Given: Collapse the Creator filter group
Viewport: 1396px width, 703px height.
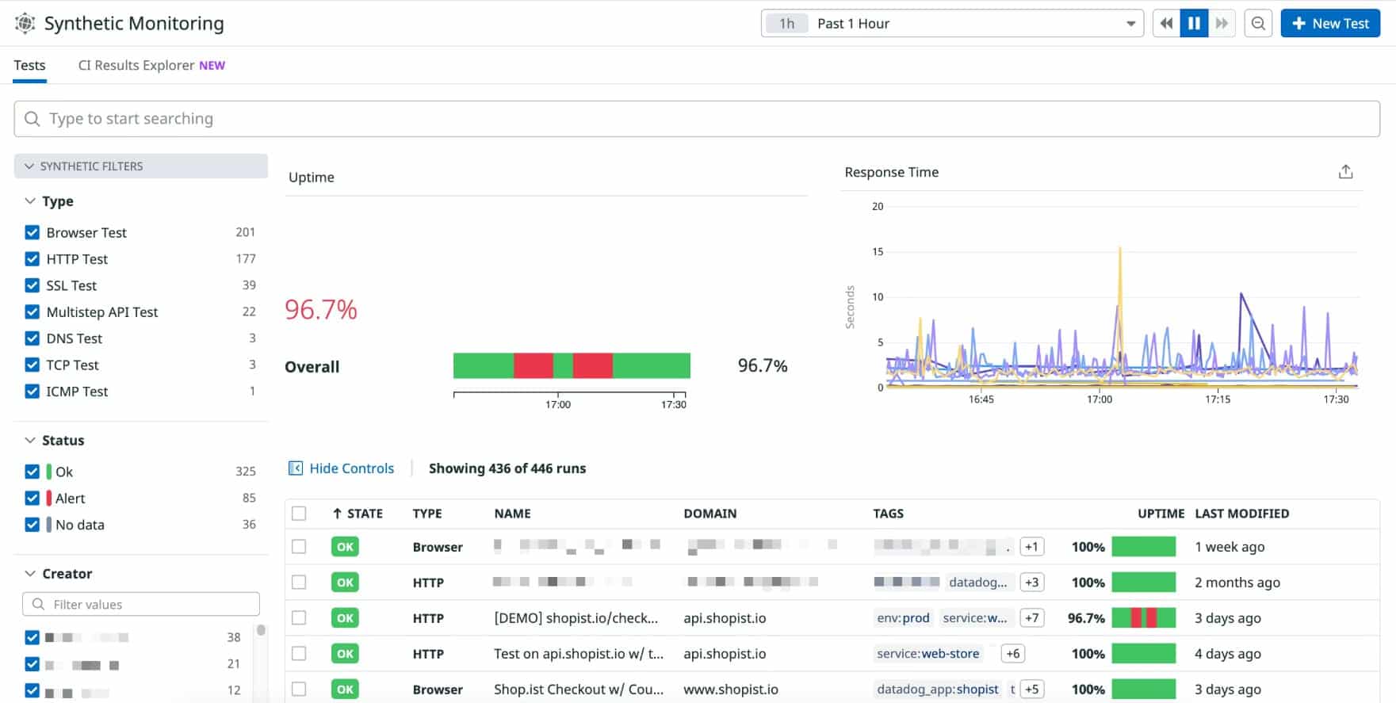Looking at the screenshot, I should pos(58,574).
